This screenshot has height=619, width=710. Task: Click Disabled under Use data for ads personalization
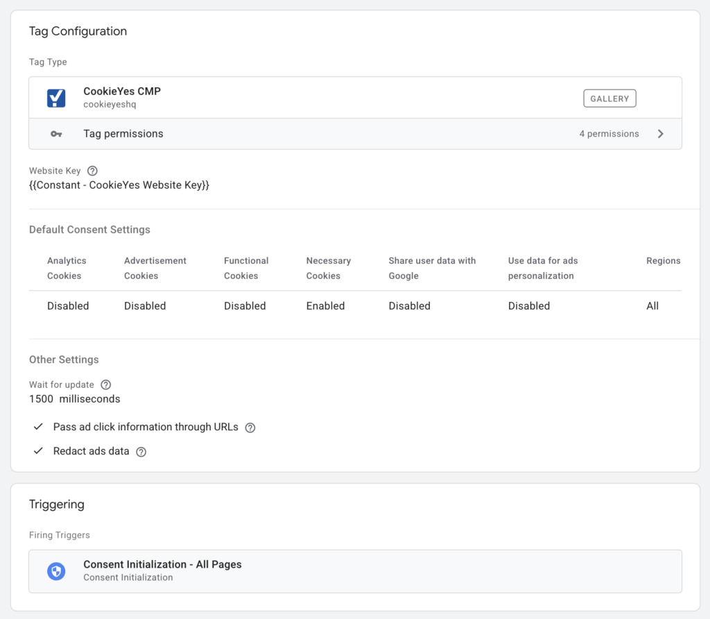pos(529,306)
